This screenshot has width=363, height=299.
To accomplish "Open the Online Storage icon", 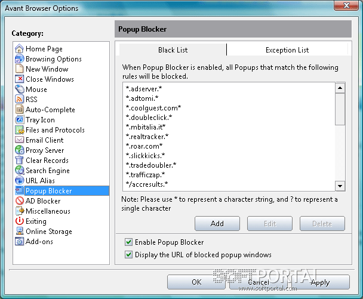I will [x=20, y=231].
